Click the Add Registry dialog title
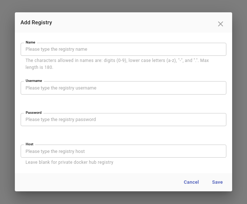247x204 pixels. [x=36, y=22]
